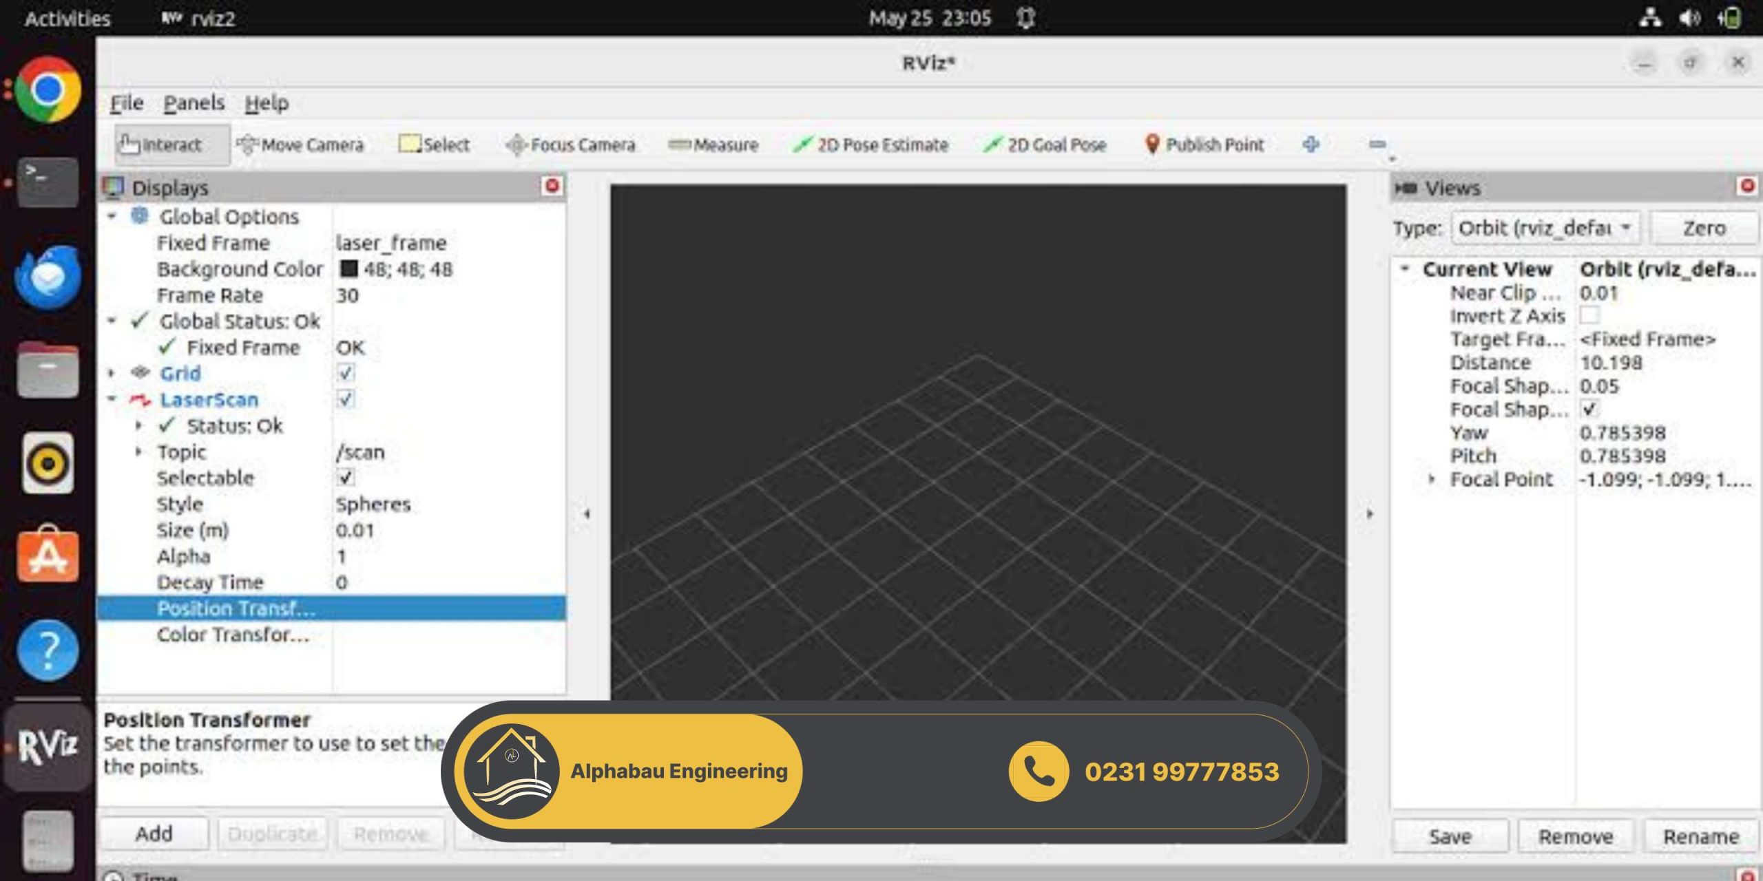Screen dimensions: 1763x881
Task: Click the Grid display eye icon
Action: pos(140,372)
